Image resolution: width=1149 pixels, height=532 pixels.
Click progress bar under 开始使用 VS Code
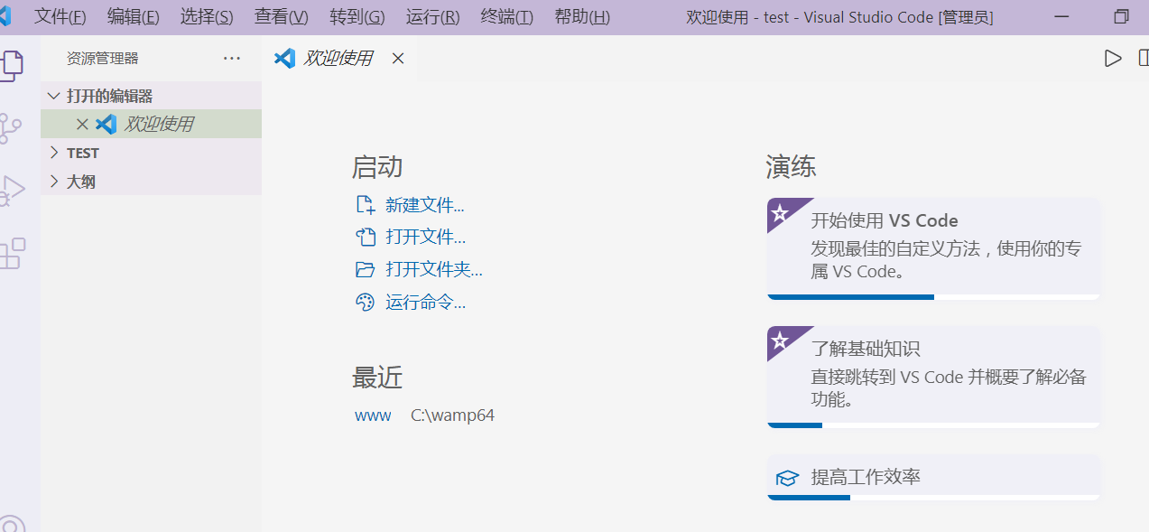click(933, 297)
